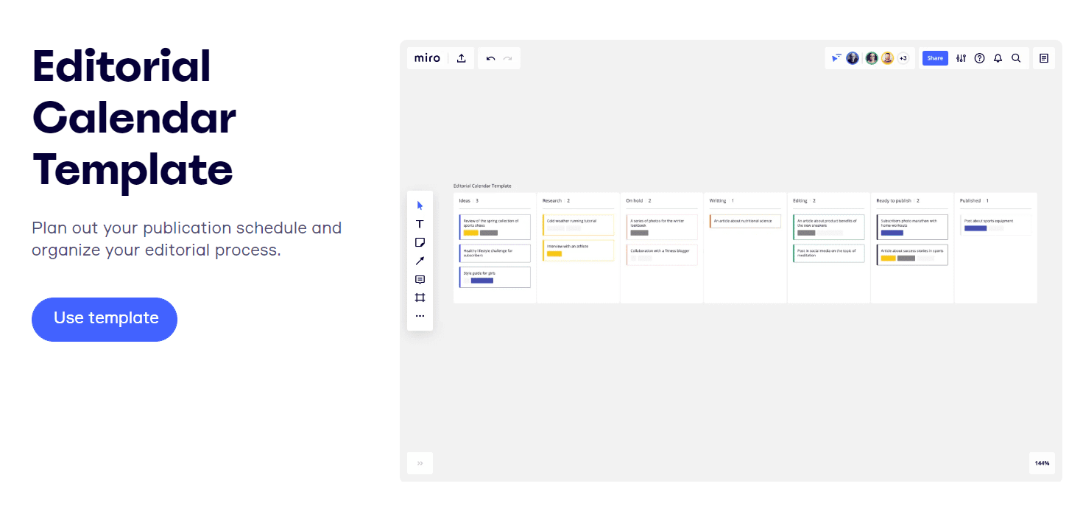Click the Use template button

[105, 319]
